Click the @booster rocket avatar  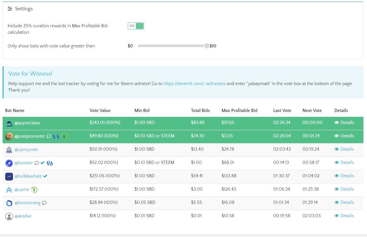[9, 163]
